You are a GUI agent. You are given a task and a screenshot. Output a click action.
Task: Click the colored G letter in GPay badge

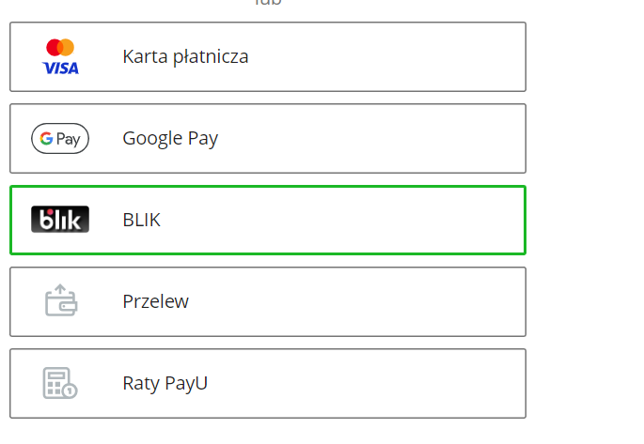tap(46, 139)
